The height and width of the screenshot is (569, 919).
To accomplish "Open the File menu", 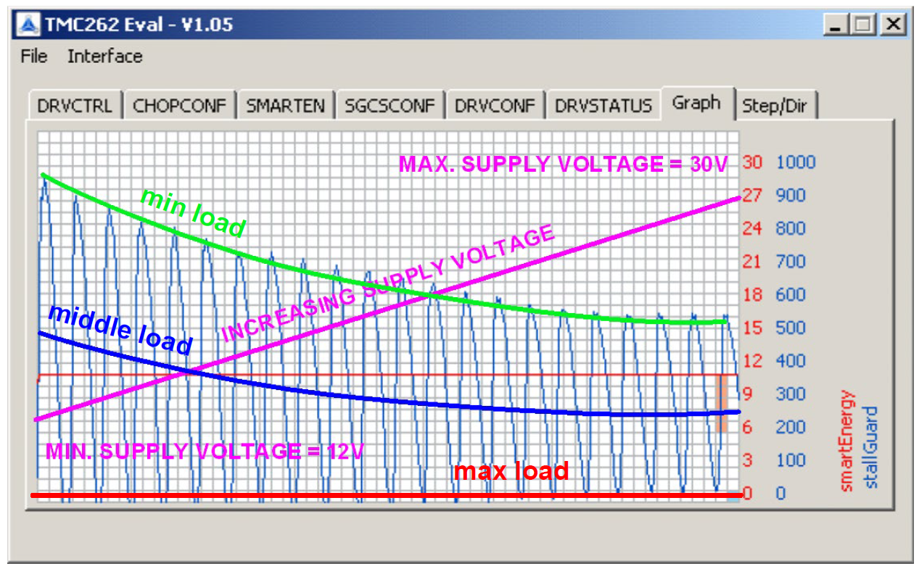I will (33, 57).
